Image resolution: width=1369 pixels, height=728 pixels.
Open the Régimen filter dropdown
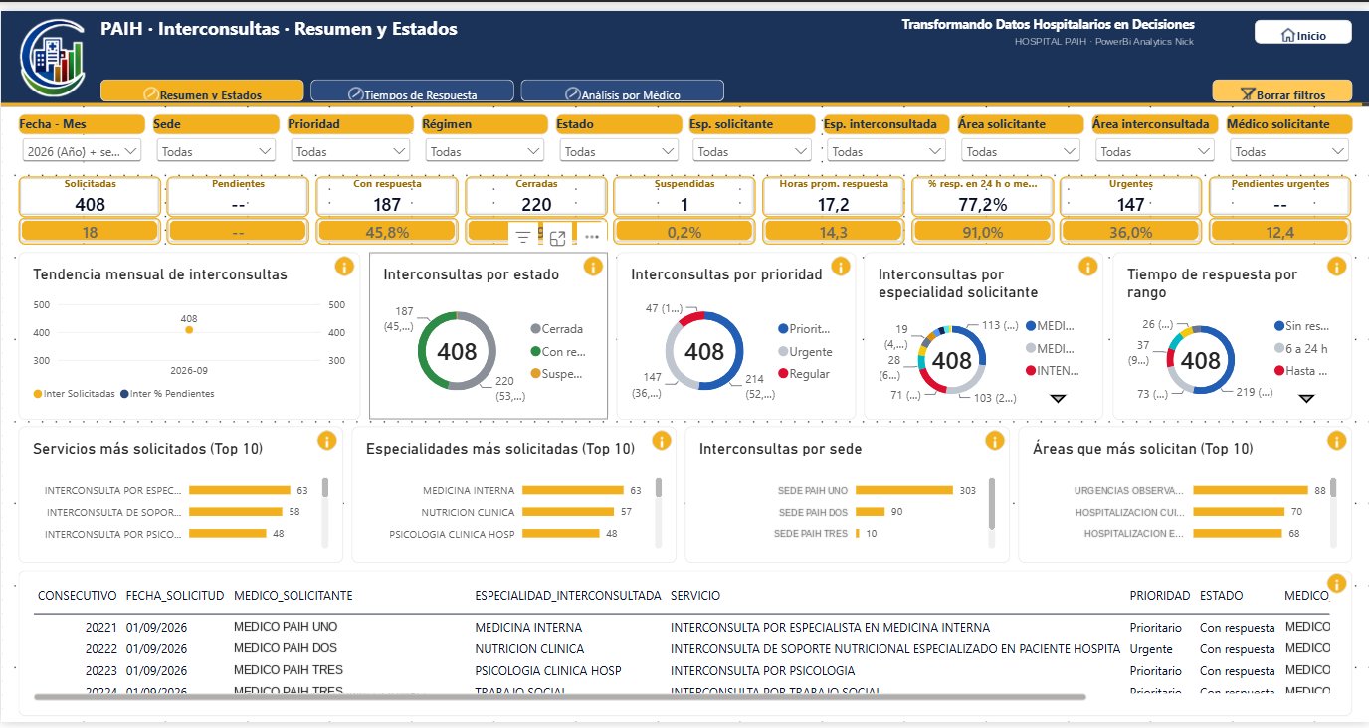pos(485,151)
